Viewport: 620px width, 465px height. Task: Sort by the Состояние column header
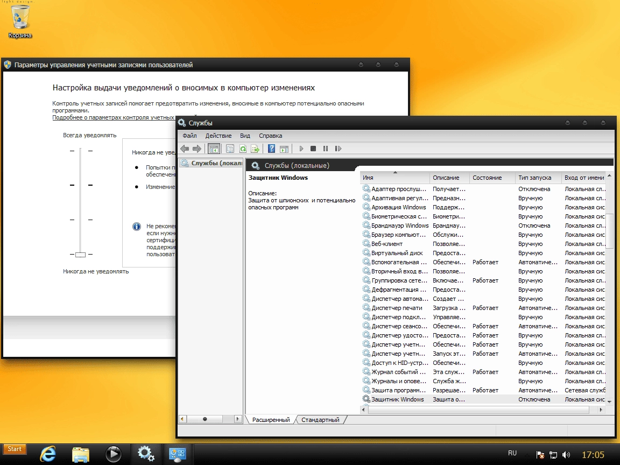[492, 178]
